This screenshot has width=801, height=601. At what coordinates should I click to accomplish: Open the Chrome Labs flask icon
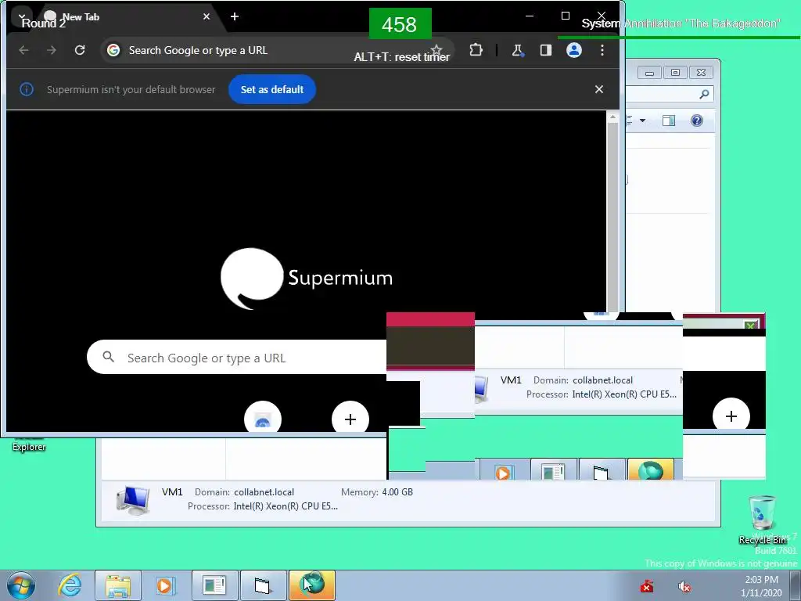tap(518, 50)
